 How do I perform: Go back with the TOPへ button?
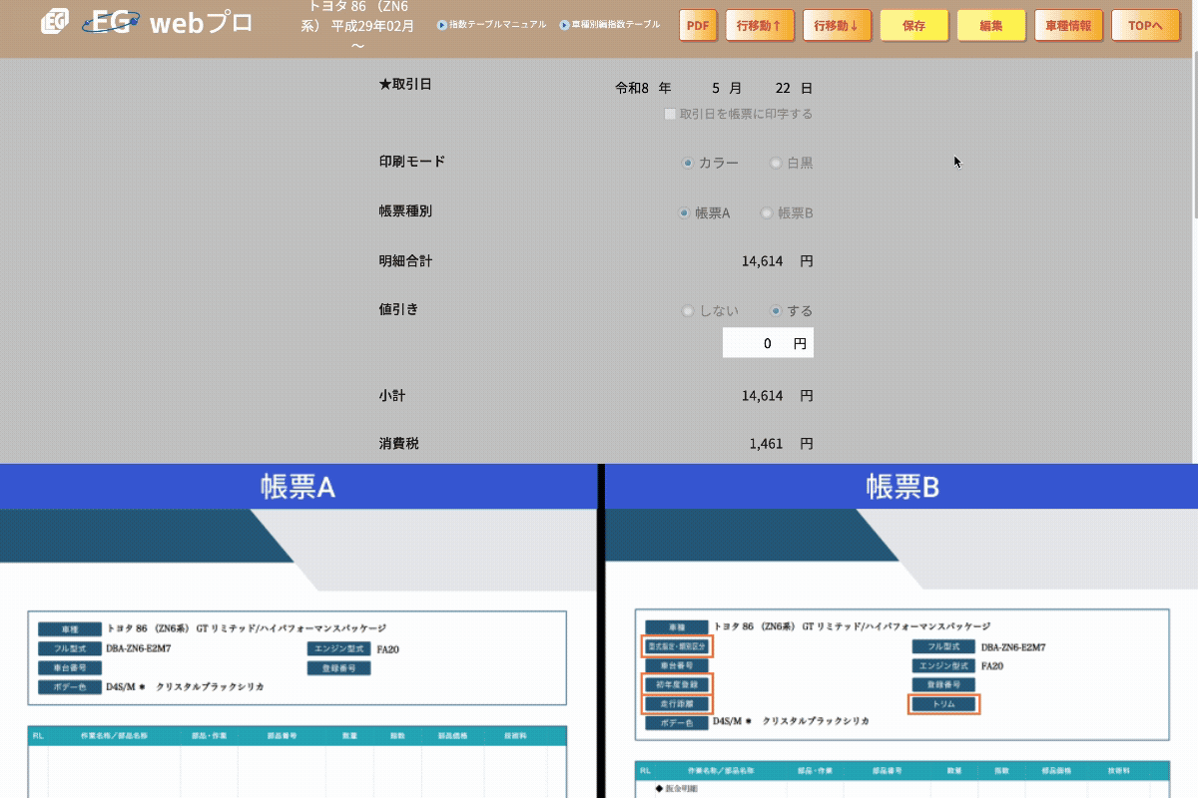pos(1145,25)
